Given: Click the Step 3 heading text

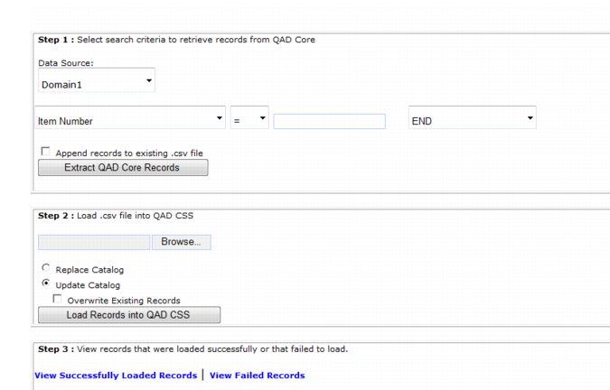Looking at the screenshot, I should 193,349.
